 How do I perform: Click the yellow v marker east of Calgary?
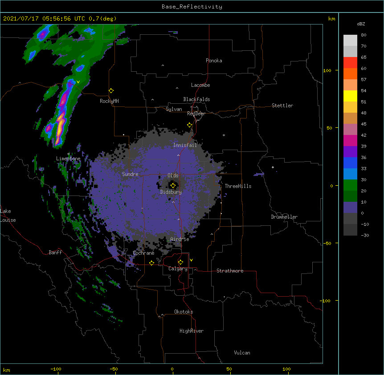[191, 260]
